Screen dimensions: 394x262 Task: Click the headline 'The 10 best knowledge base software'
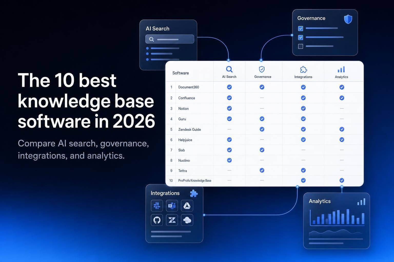pos(86,101)
